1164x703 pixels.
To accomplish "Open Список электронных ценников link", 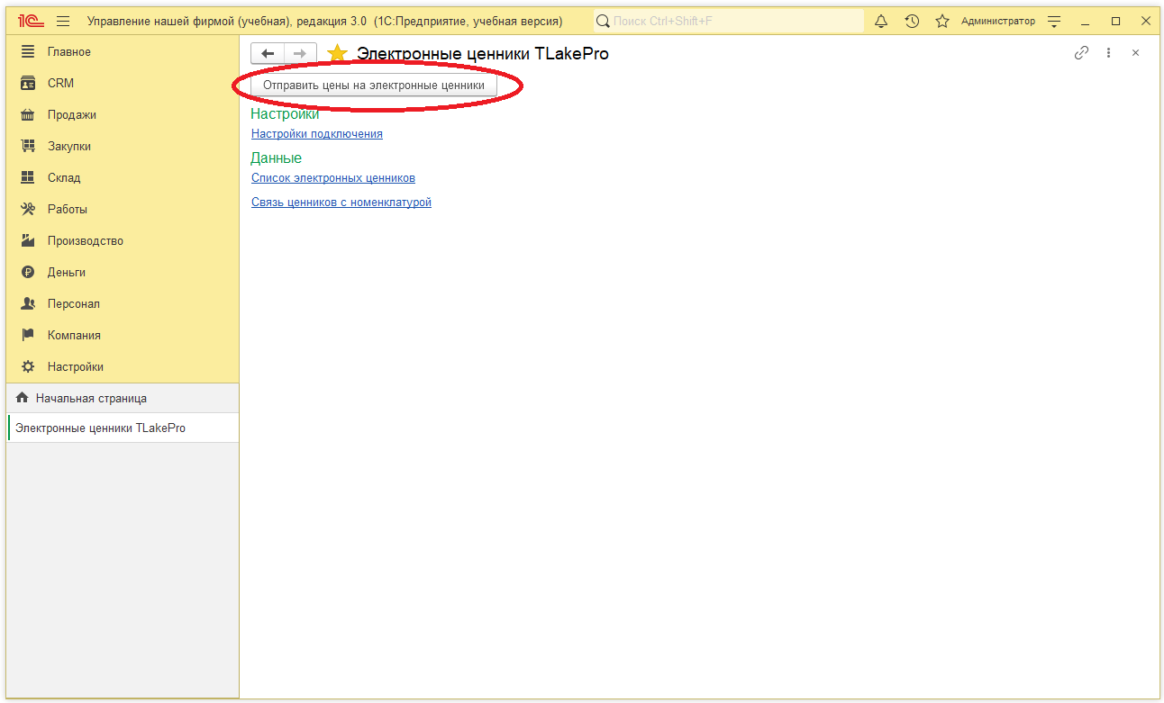I will tap(333, 178).
